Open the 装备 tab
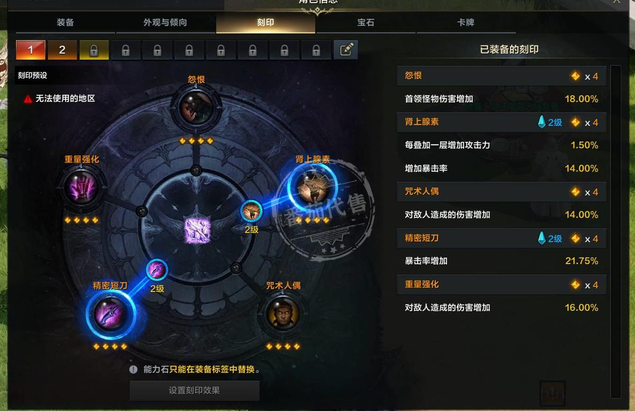635x411 pixels. coord(65,23)
